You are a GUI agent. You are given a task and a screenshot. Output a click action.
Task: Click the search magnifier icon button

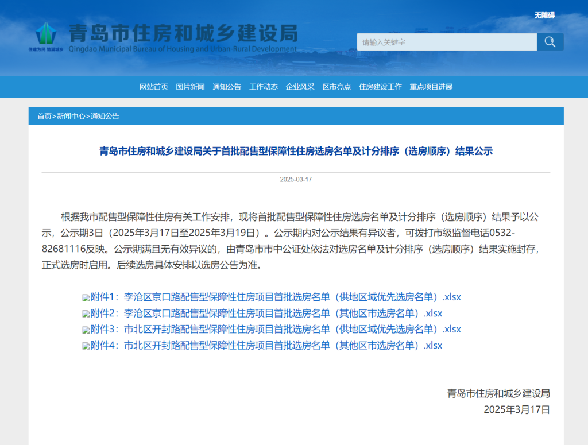(550, 42)
